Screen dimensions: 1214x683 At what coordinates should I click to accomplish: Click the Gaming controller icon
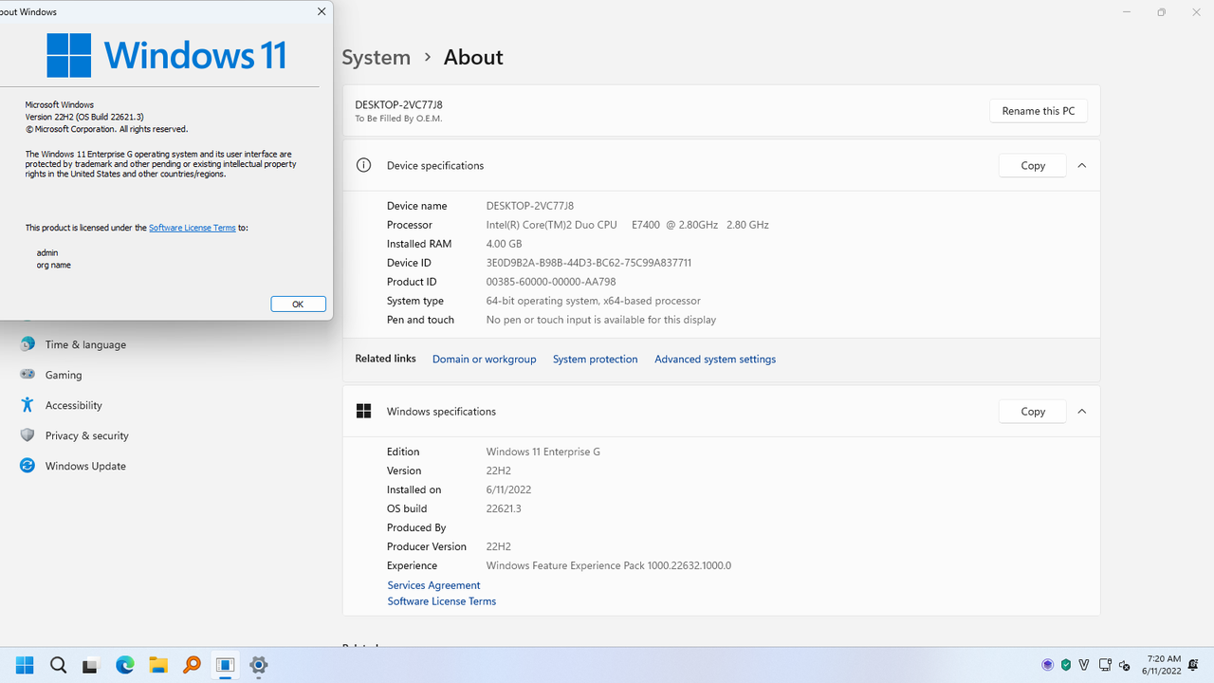28,375
